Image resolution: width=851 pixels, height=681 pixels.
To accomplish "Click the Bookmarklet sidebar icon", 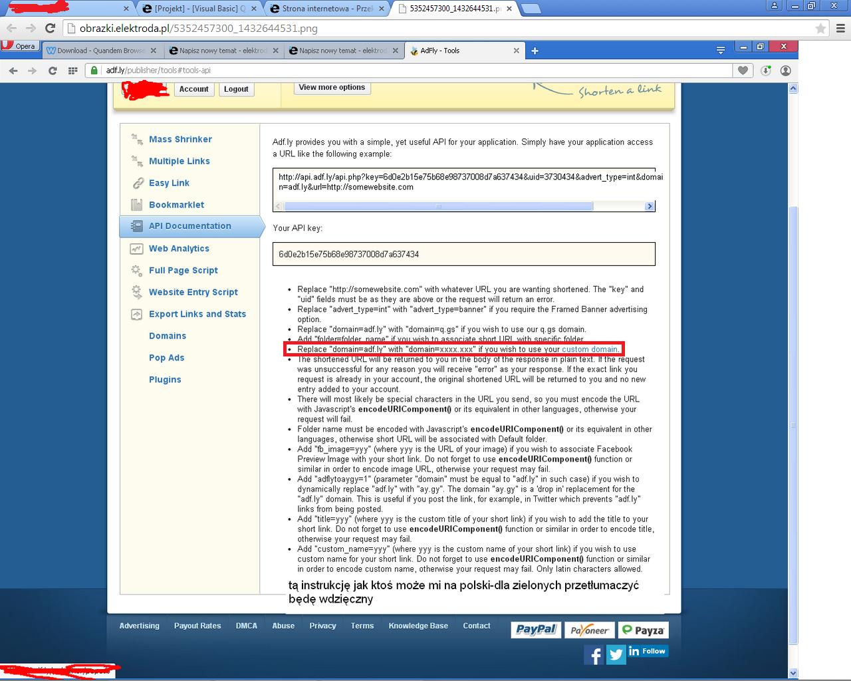I will 137,205.
